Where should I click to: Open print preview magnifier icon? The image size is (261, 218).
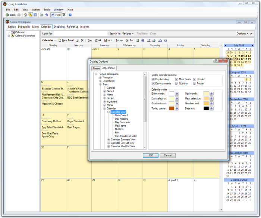click(149, 40)
